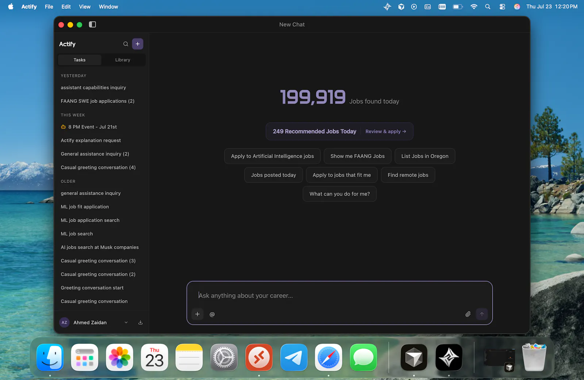
Task: Click the AZ avatar icon
Action: click(65, 322)
